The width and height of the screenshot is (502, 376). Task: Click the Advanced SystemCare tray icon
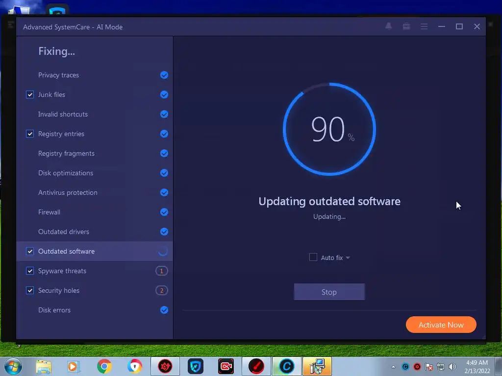tap(405, 367)
